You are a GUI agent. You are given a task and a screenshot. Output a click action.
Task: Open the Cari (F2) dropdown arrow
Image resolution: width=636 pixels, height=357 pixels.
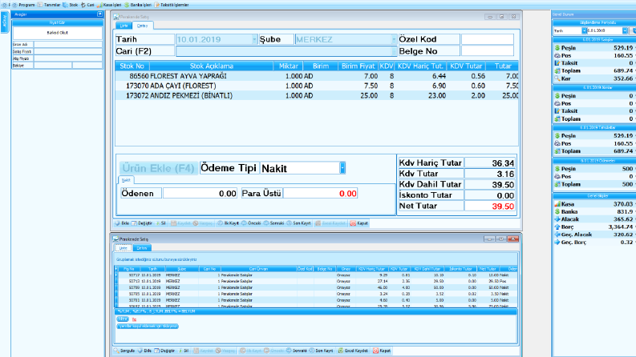coord(394,51)
